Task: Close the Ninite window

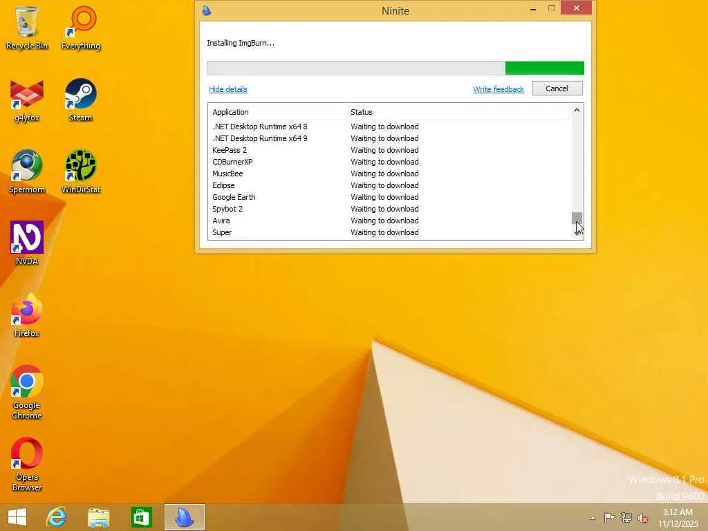Action: 576,8
